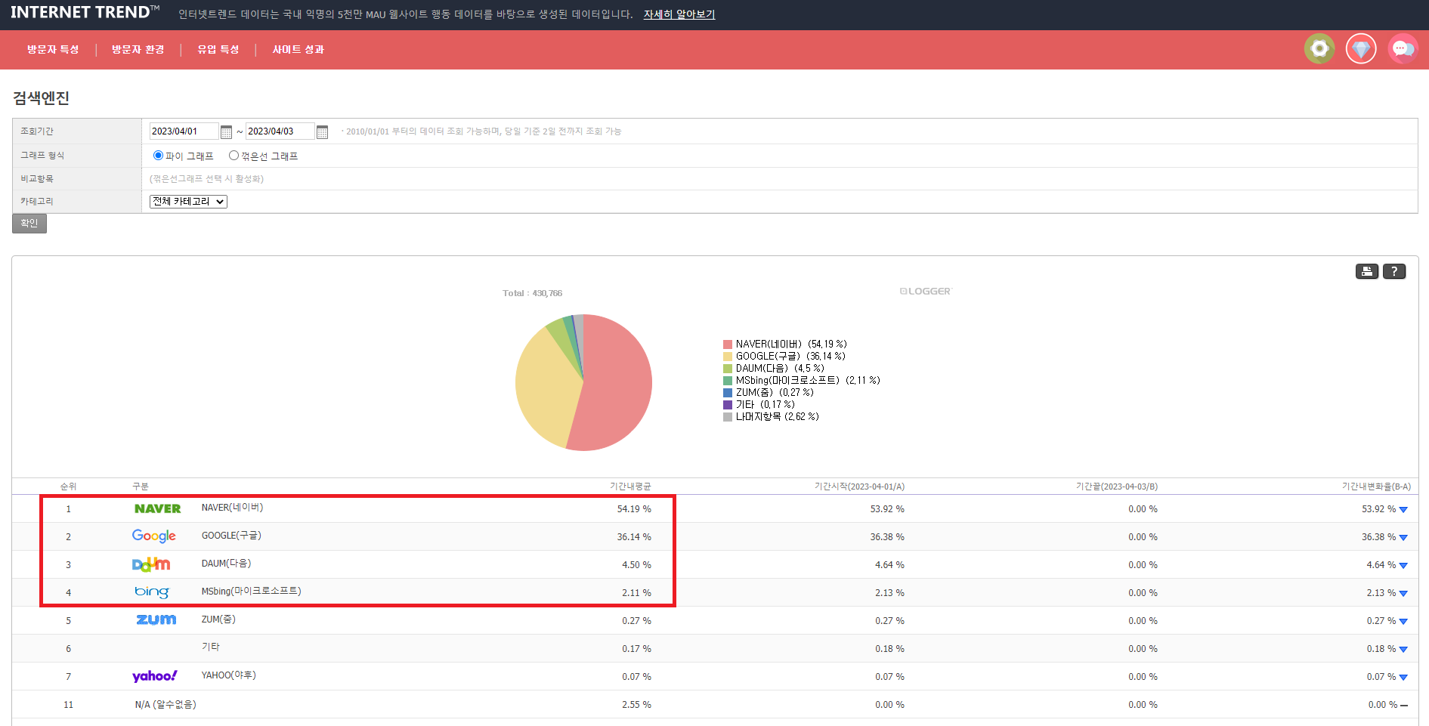Click the 확인 confirm button
1429x726 pixels.
[29, 224]
